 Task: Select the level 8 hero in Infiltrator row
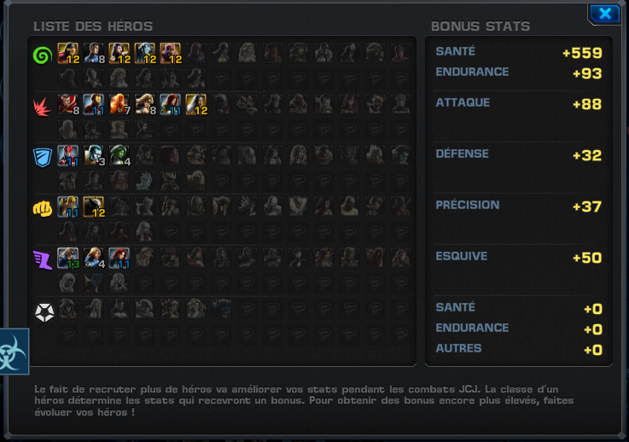pos(94,54)
